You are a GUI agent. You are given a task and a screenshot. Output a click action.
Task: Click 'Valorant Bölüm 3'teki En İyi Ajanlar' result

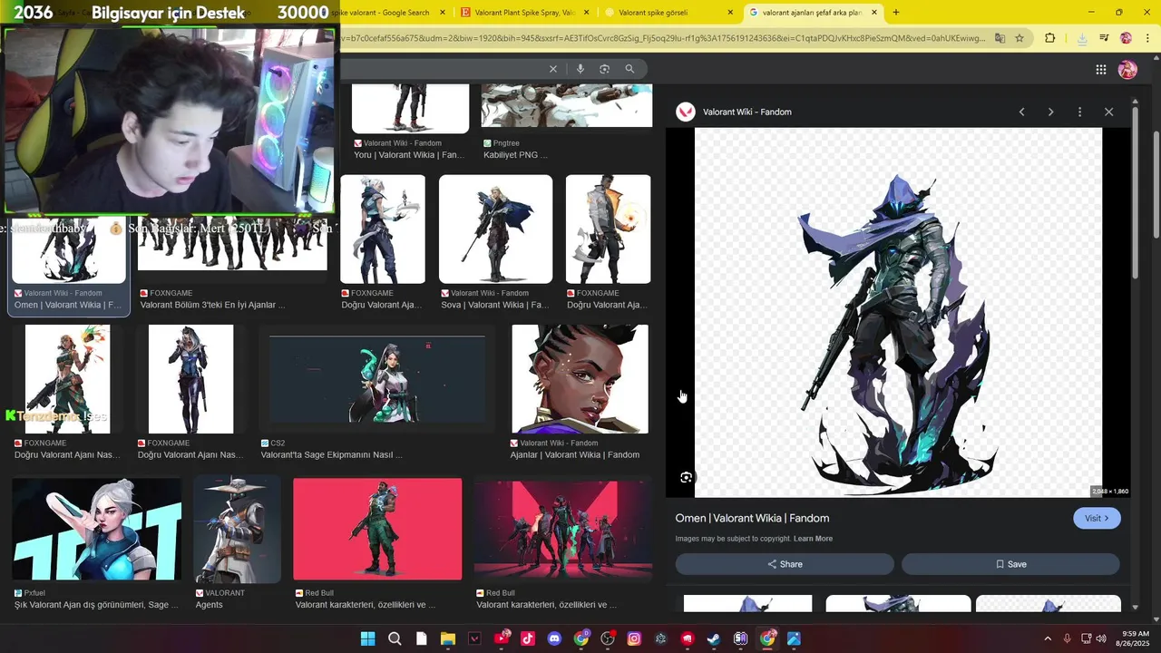coord(213,305)
